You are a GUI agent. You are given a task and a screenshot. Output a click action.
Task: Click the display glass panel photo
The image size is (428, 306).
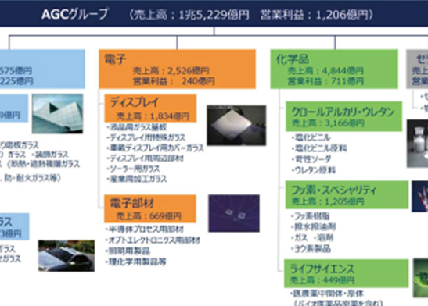pos(236,125)
